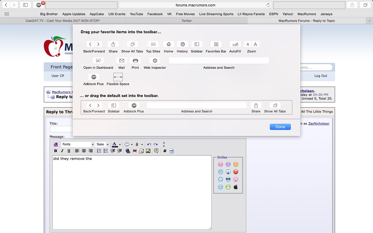Click in the message text area

coord(132,193)
